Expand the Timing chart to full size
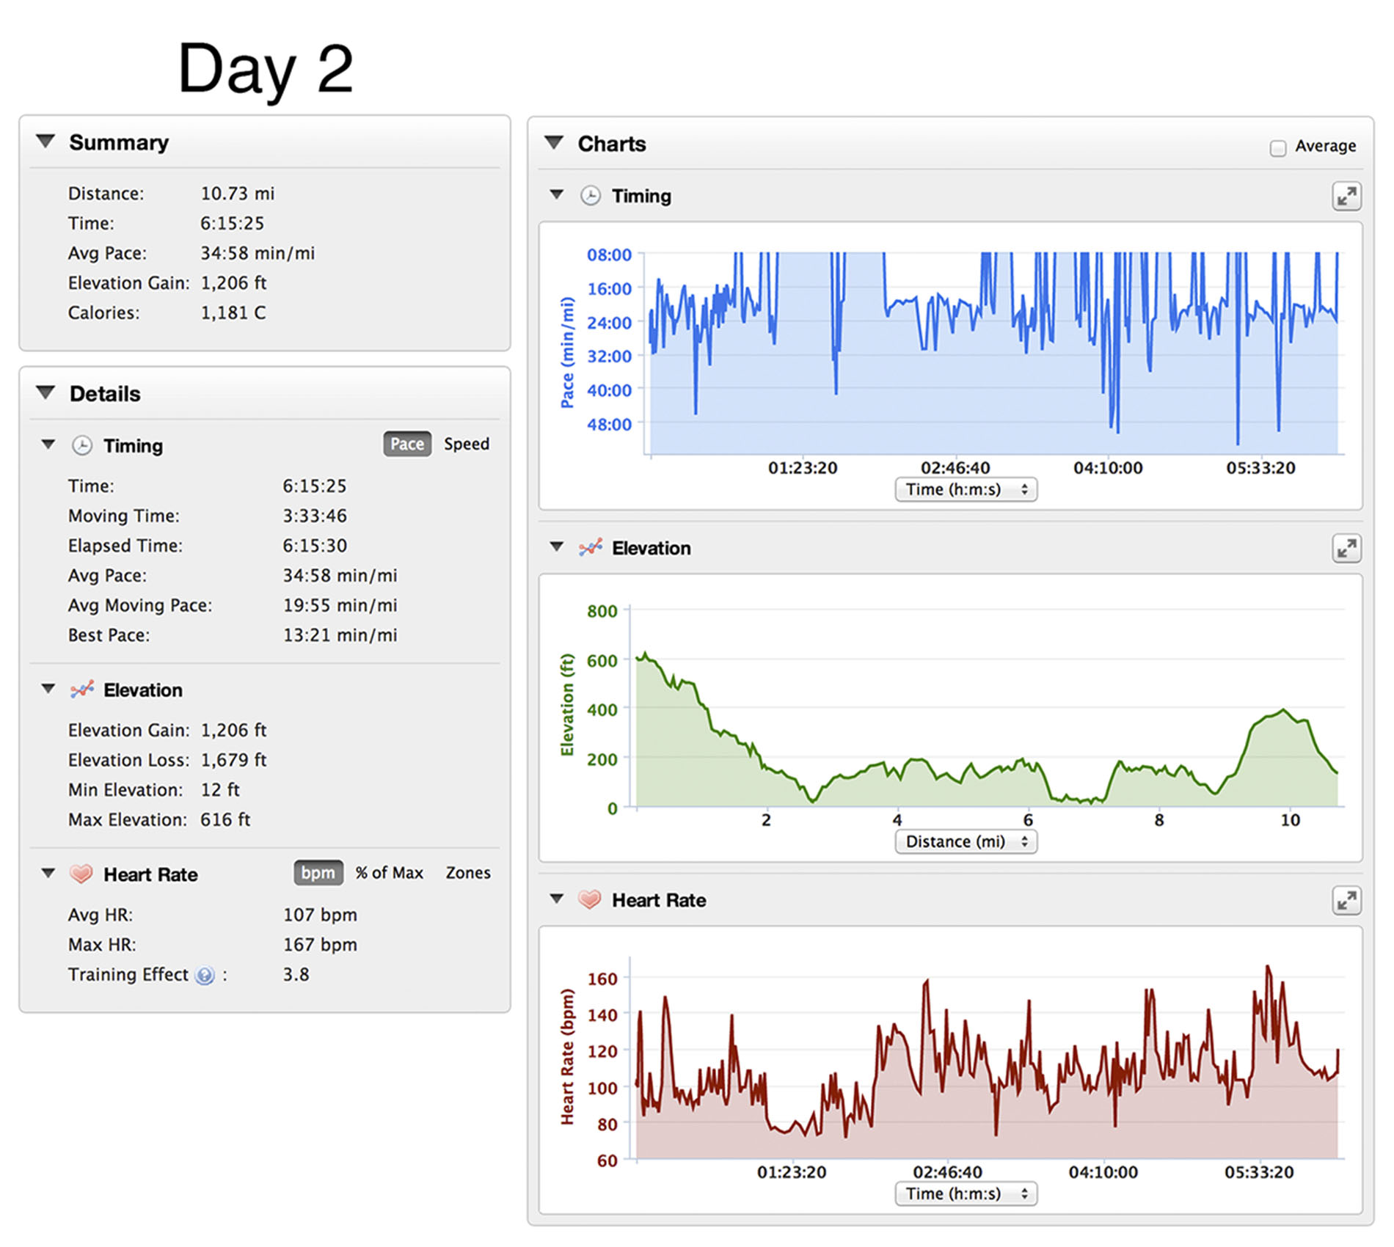 1346,197
